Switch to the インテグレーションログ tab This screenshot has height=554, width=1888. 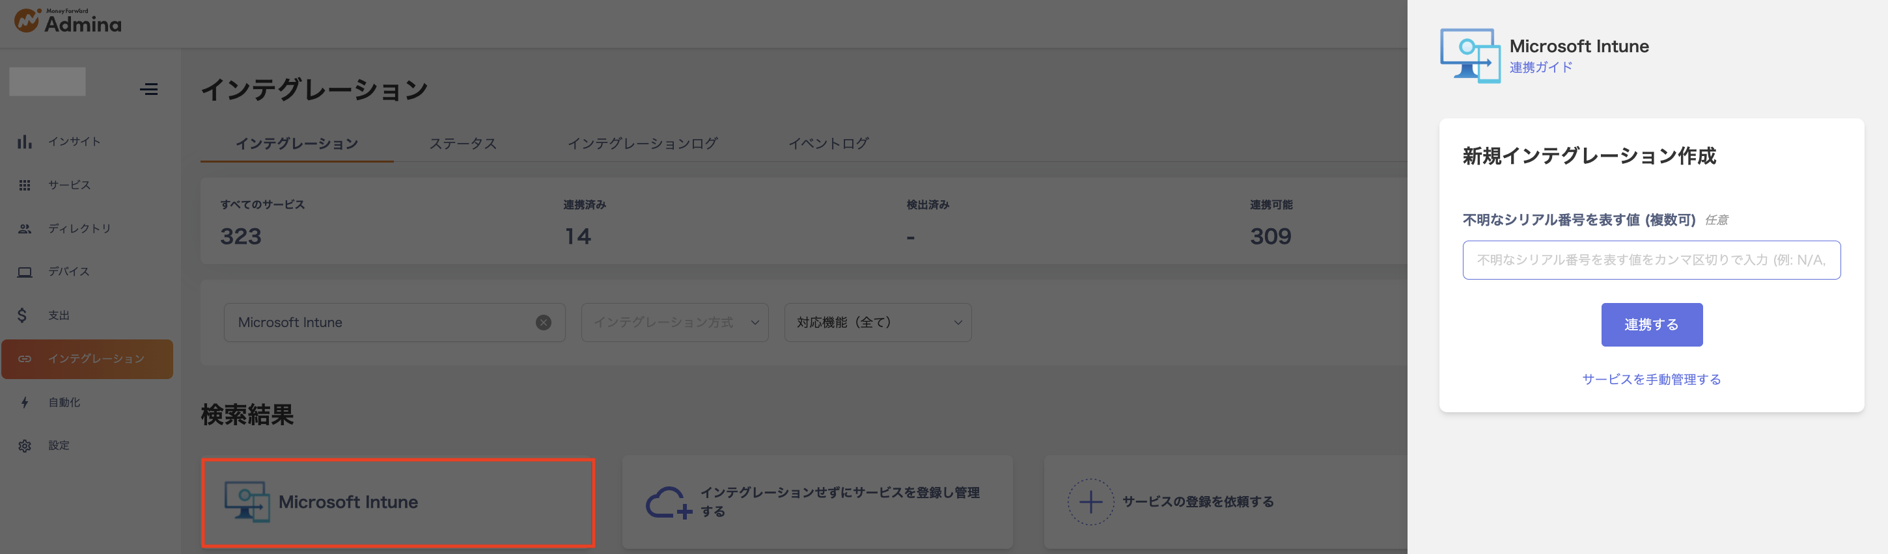tap(643, 144)
